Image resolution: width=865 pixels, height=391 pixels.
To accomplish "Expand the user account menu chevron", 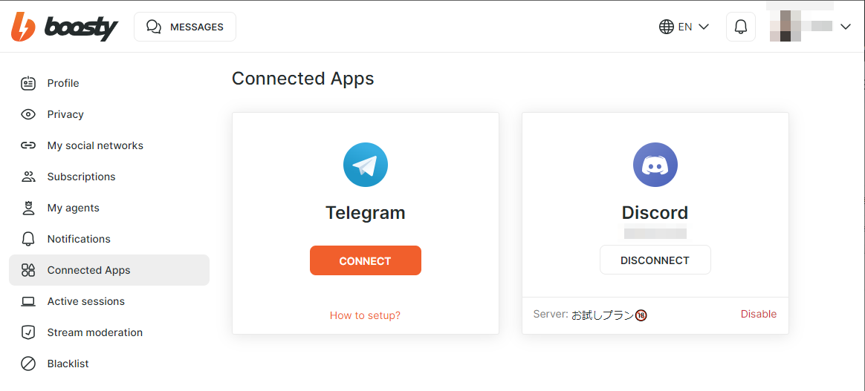I will pyautogui.click(x=846, y=27).
